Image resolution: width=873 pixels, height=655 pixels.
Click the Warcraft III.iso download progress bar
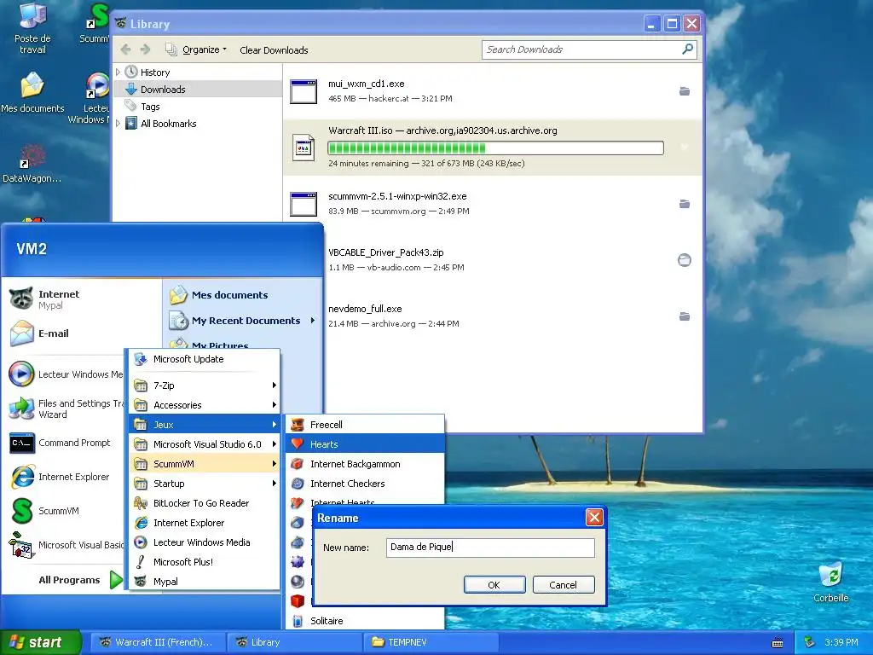pyautogui.click(x=495, y=148)
